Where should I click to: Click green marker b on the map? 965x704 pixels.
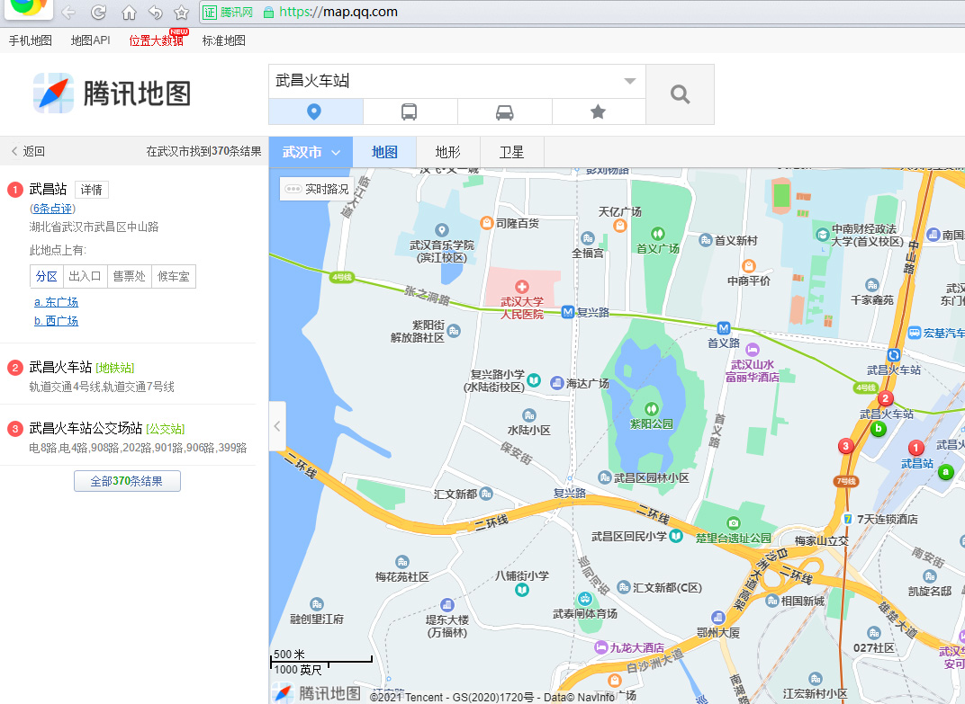pyautogui.click(x=879, y=429)
